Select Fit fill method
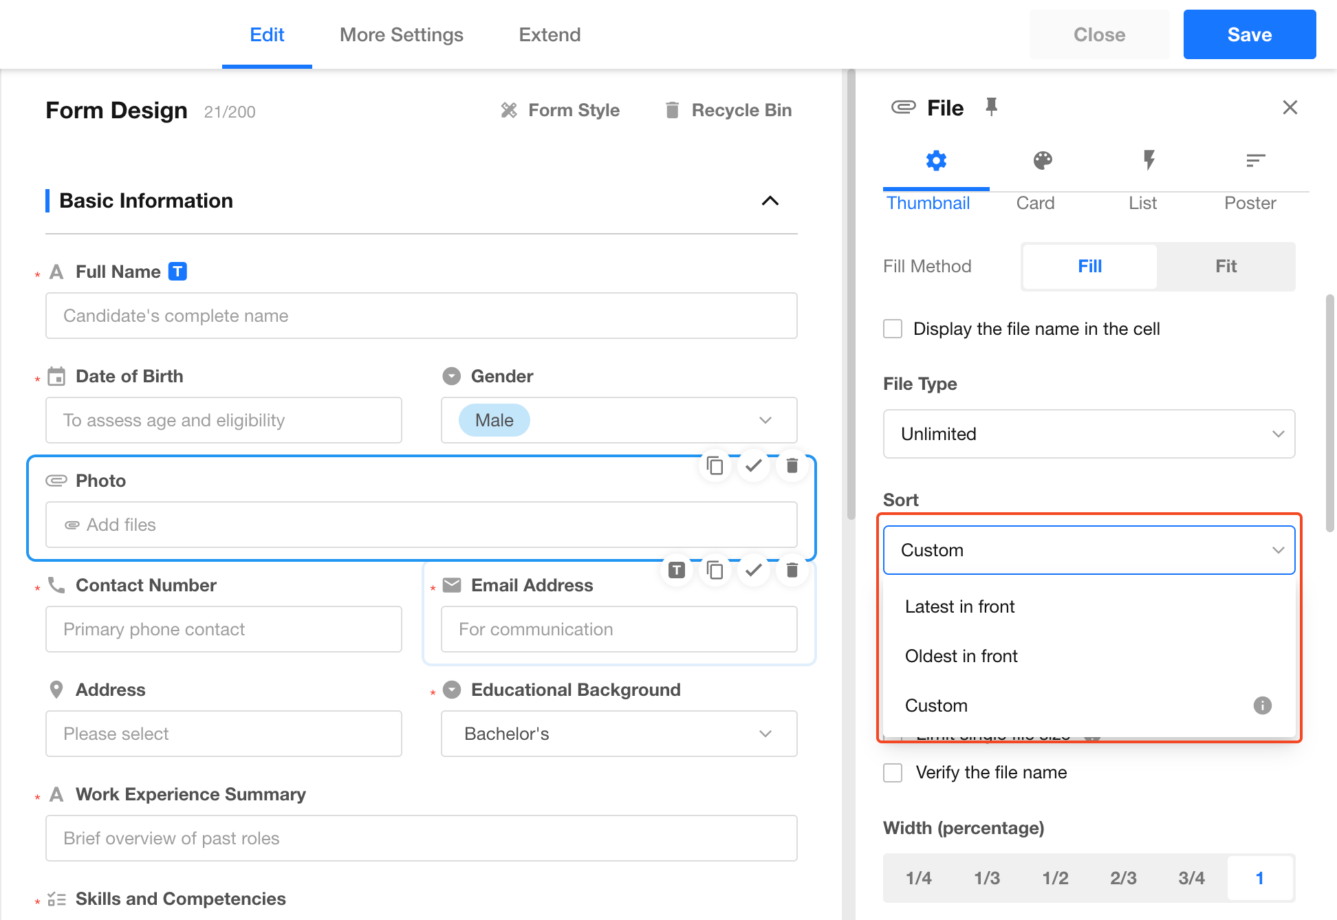The image size is (1337, 920). coord(1226,267)
